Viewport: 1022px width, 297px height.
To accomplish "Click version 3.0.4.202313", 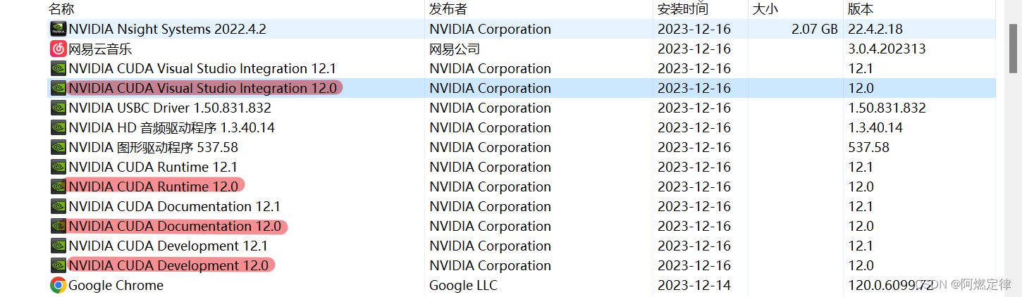I will [x=887, y=49].
